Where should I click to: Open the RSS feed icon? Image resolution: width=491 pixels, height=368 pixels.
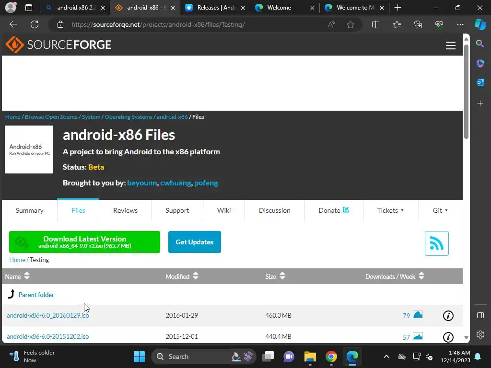coord(436,243)
